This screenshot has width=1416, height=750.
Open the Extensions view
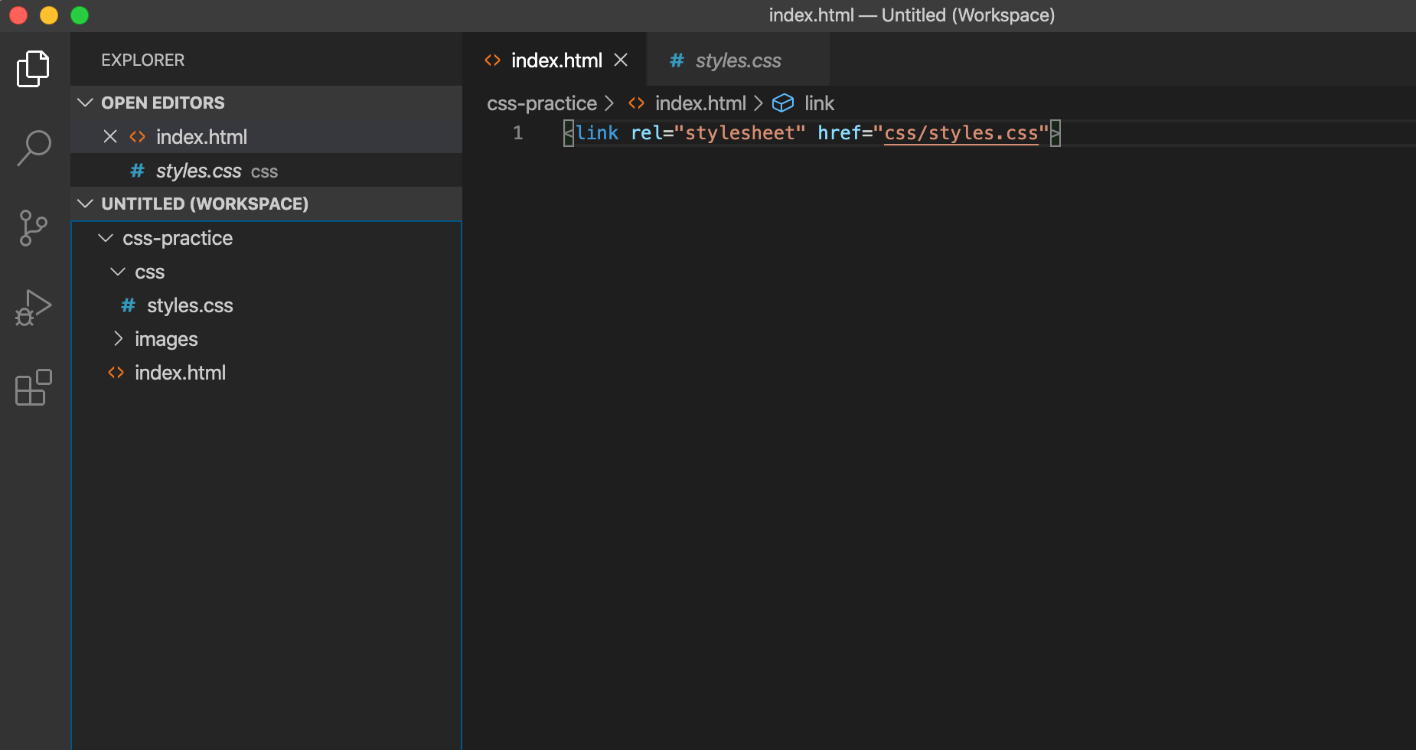(33, 387)
